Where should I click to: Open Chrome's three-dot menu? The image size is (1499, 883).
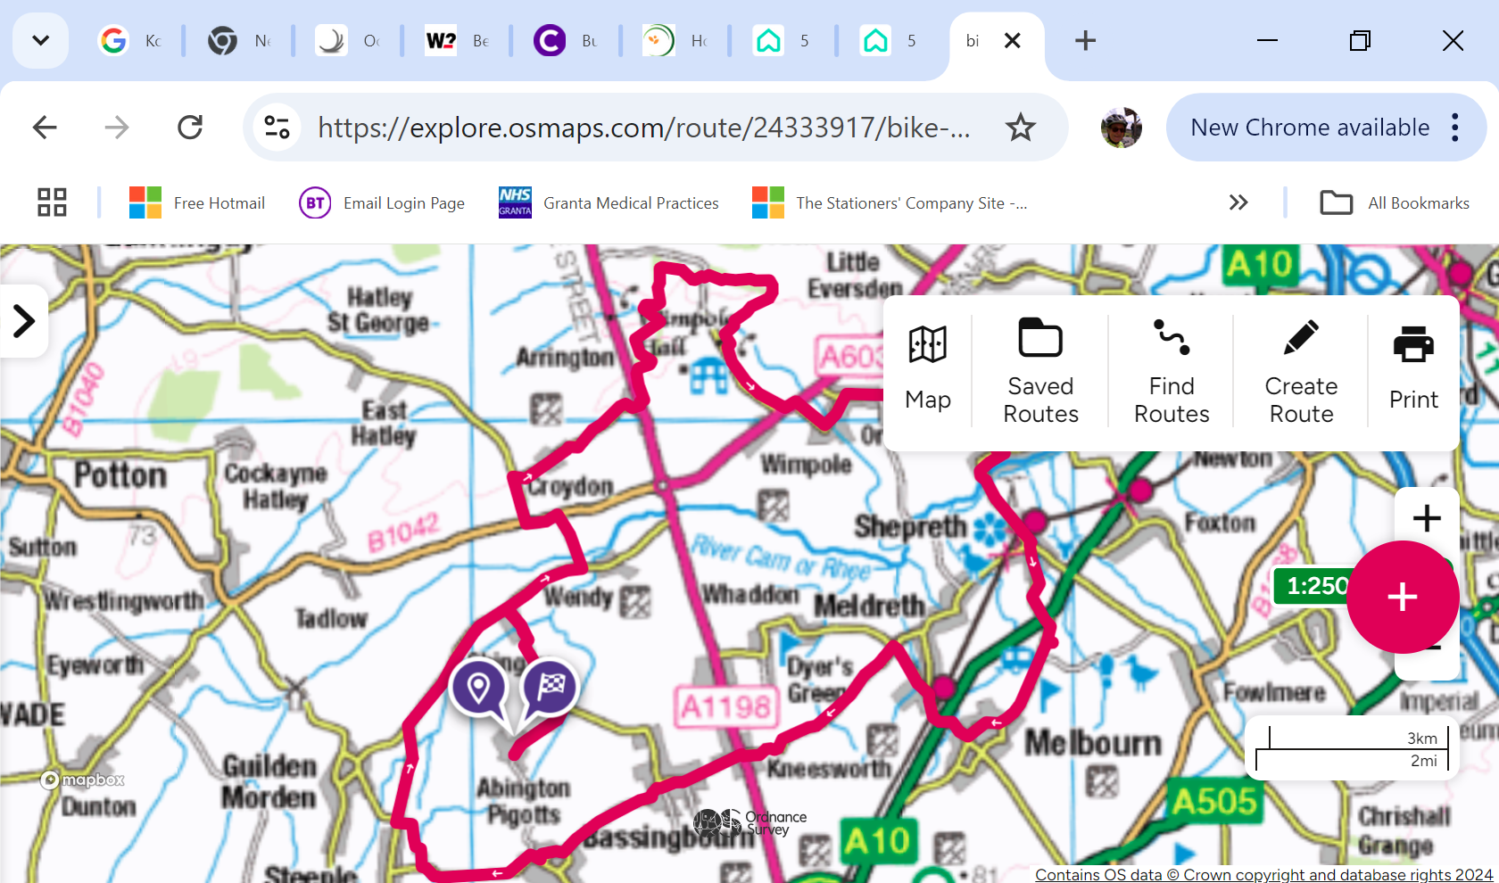pyautogui.click(x=1455, y=128)
